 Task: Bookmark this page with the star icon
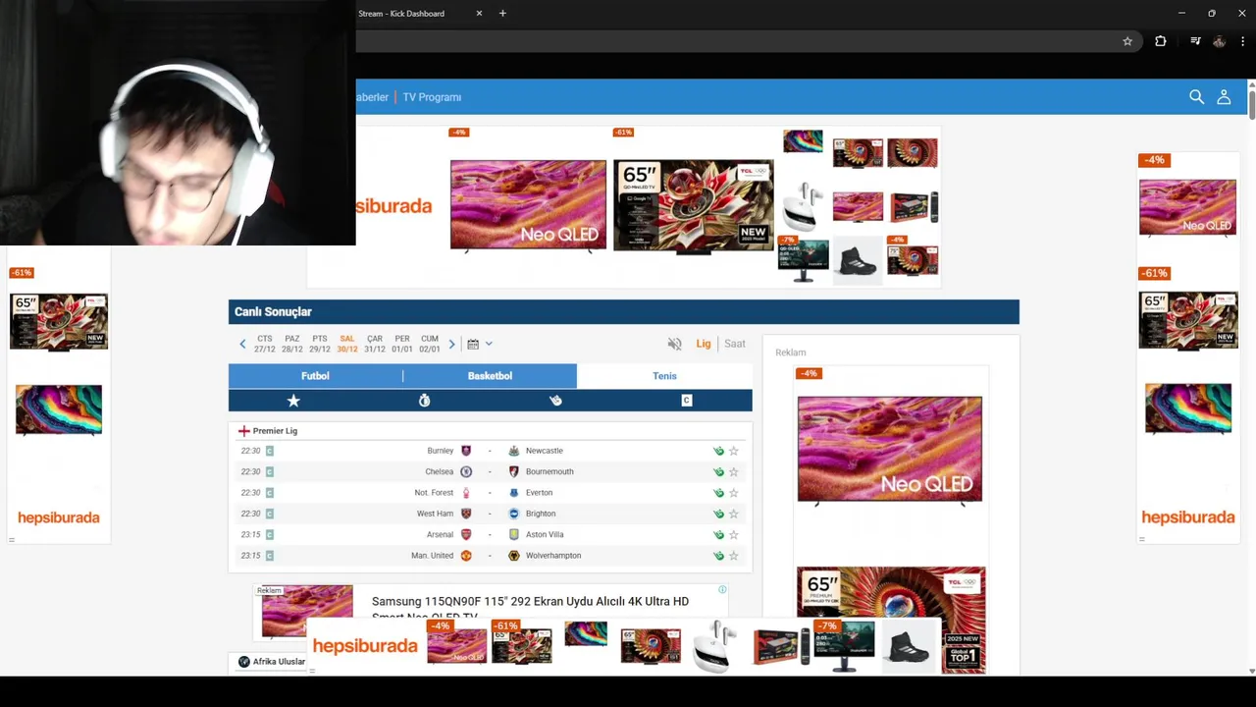coord(1127,41)
